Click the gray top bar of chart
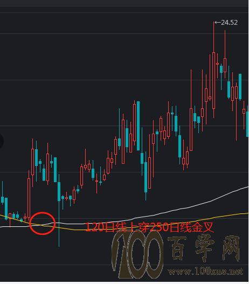The width and height of the screenshot is (249, 284). point(124,3)
